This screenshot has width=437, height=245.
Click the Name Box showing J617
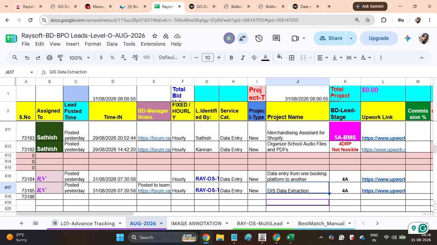pos(19,72)
